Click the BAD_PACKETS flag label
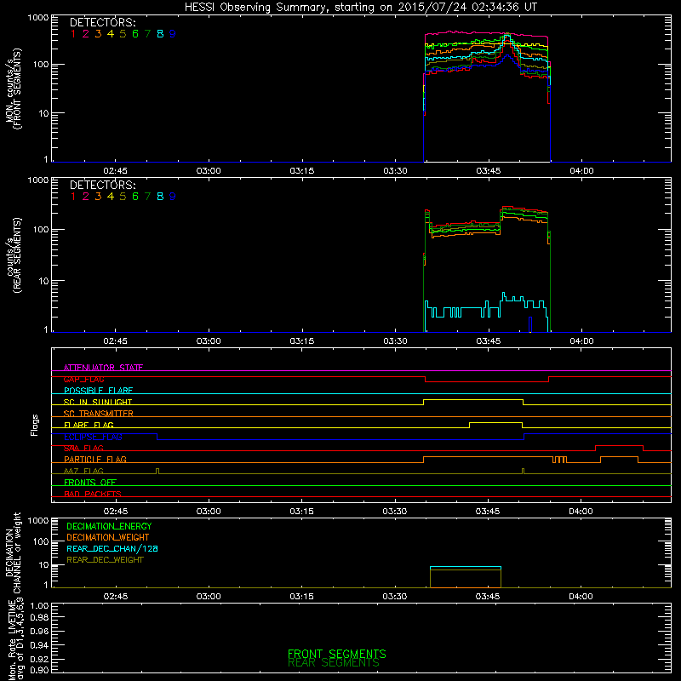 pyautogui.click(x=93, y=495)
